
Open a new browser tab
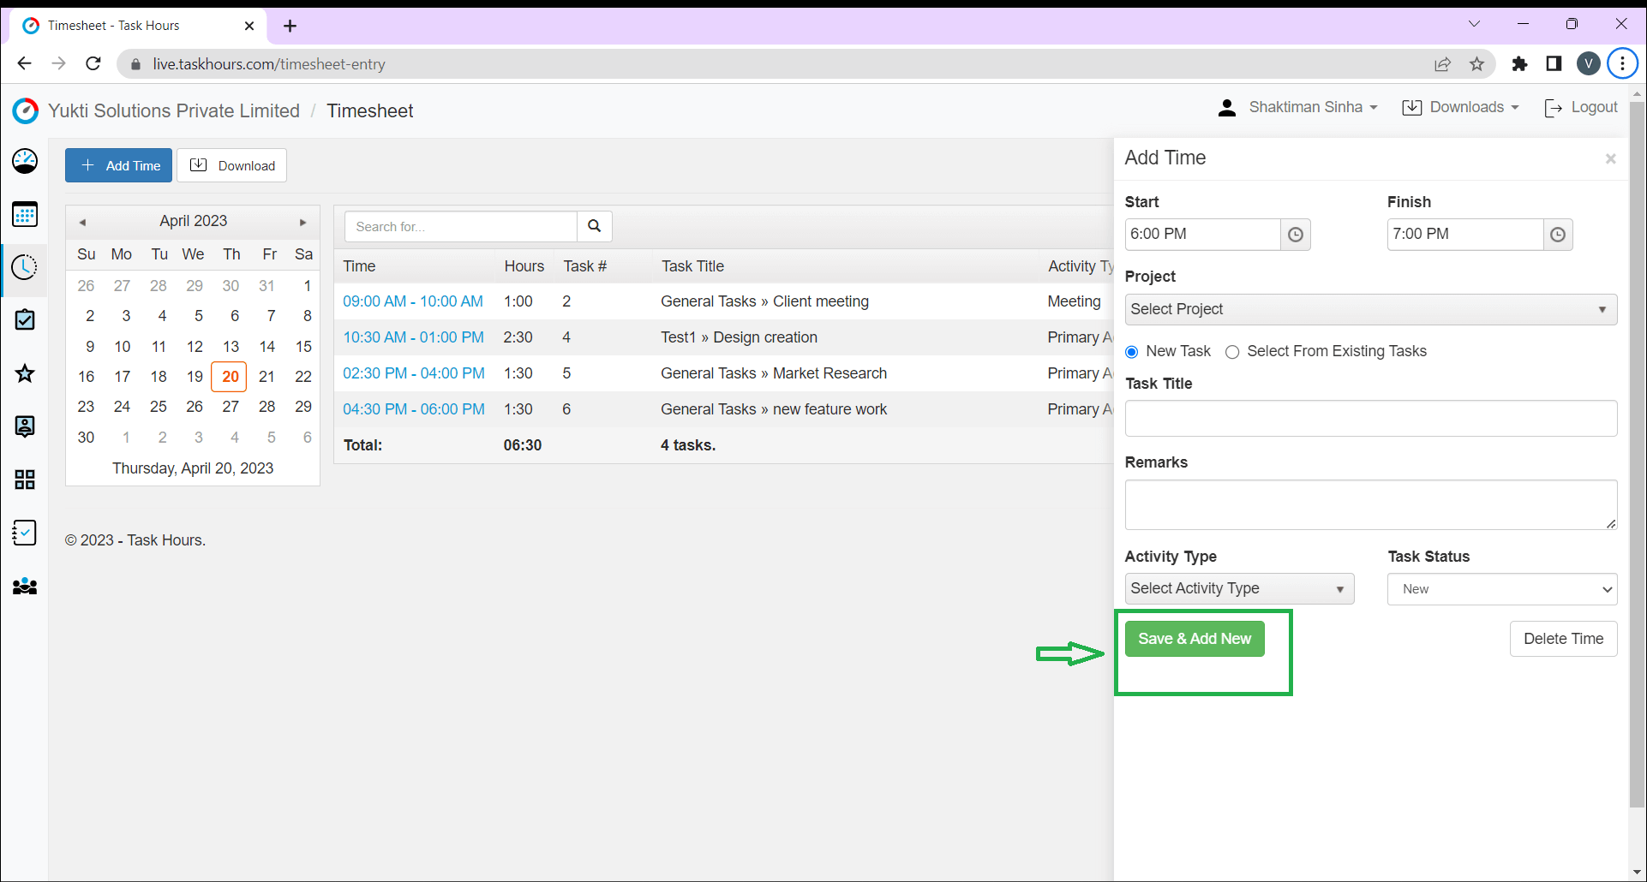pos(290,26)
